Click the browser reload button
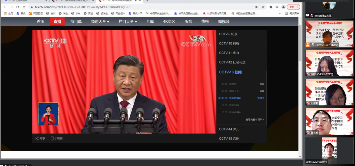This screenshot has height=166, width=355. pyautogui.click(x=18, y=7)
